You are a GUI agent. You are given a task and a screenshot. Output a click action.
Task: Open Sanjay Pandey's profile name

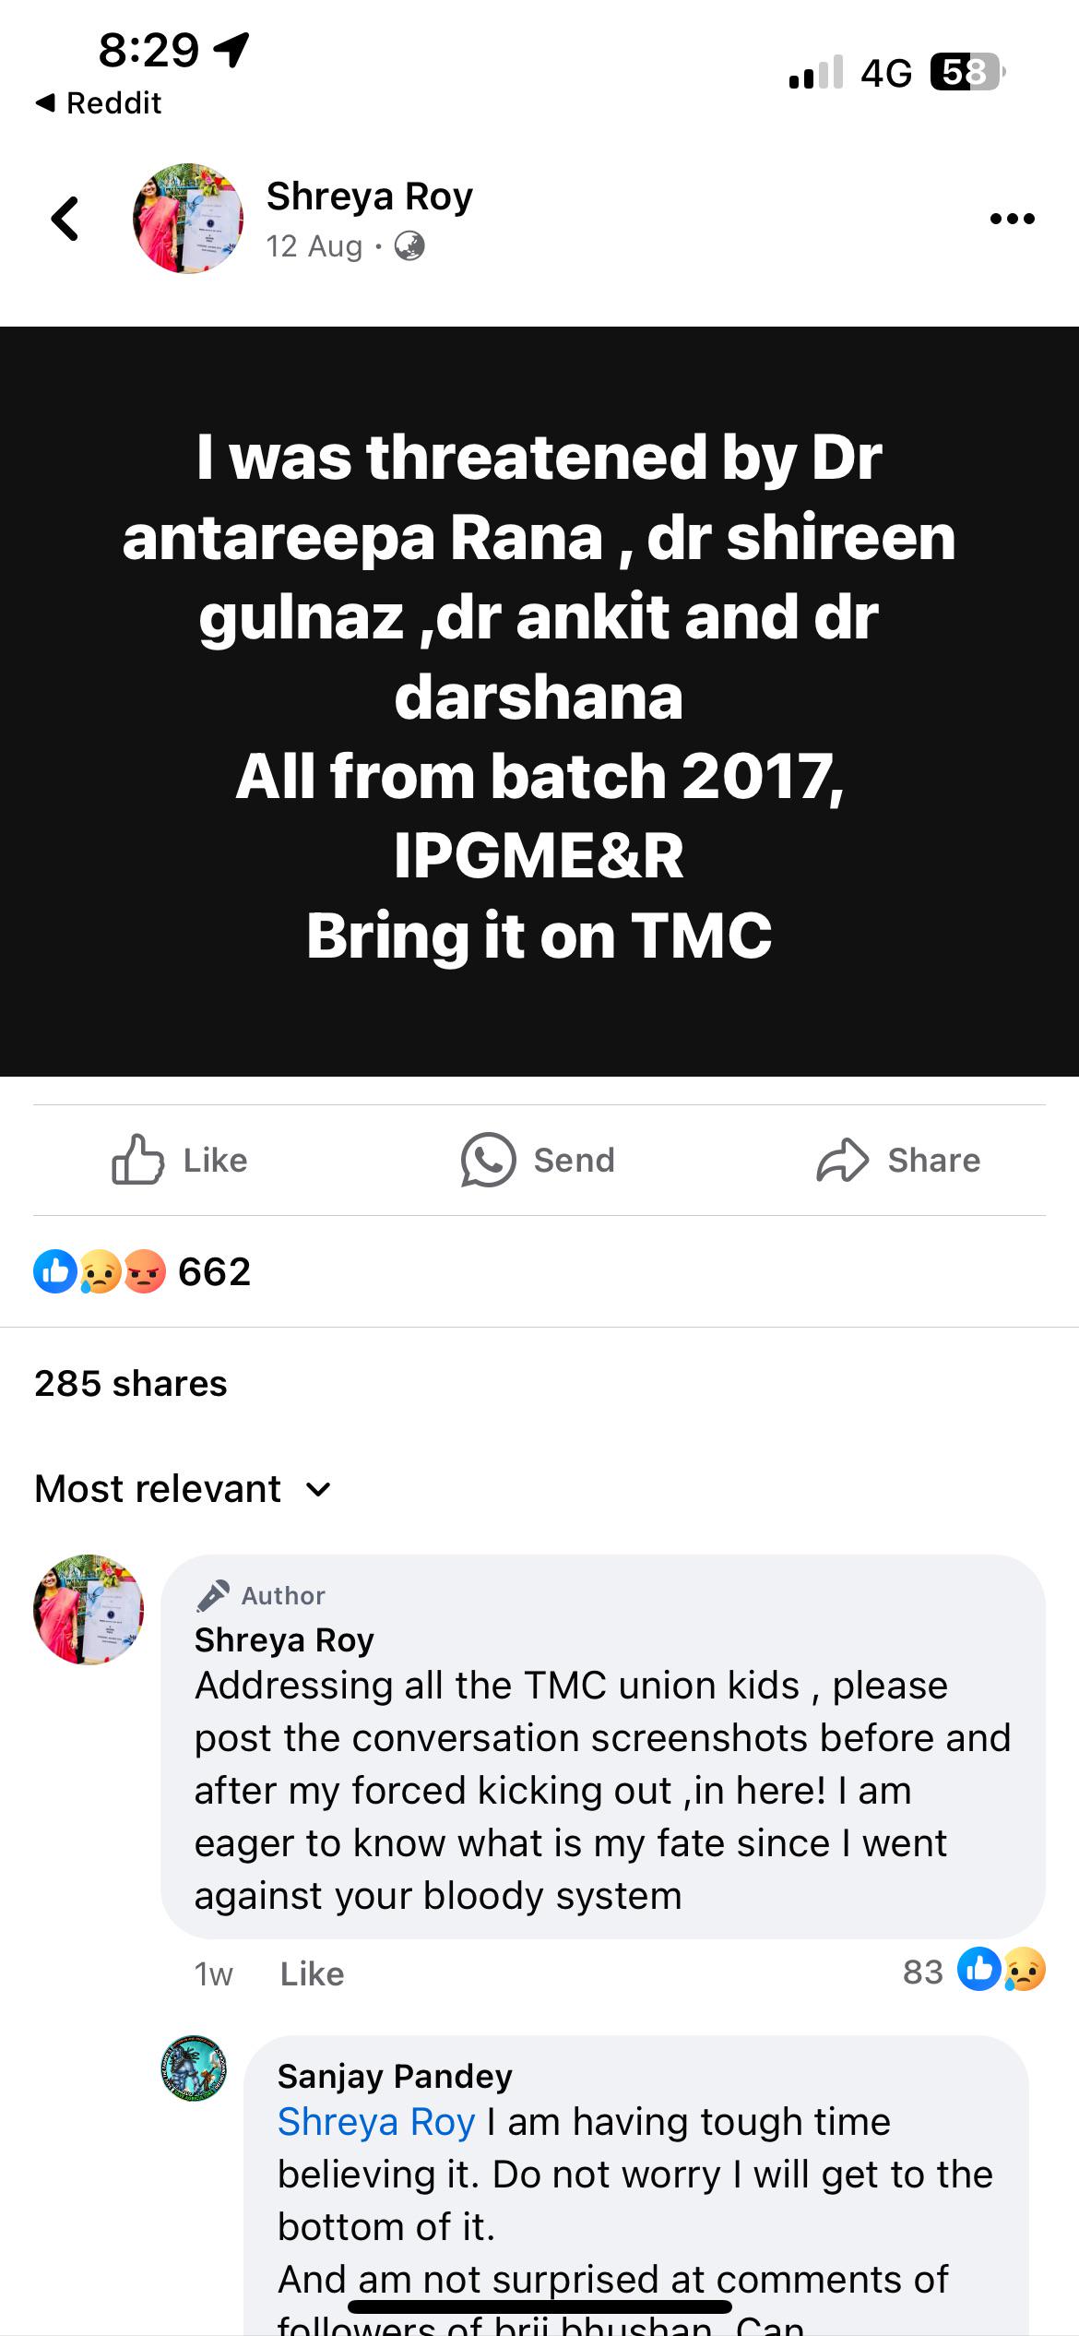pyautogui.click(x=395, y=2076)
